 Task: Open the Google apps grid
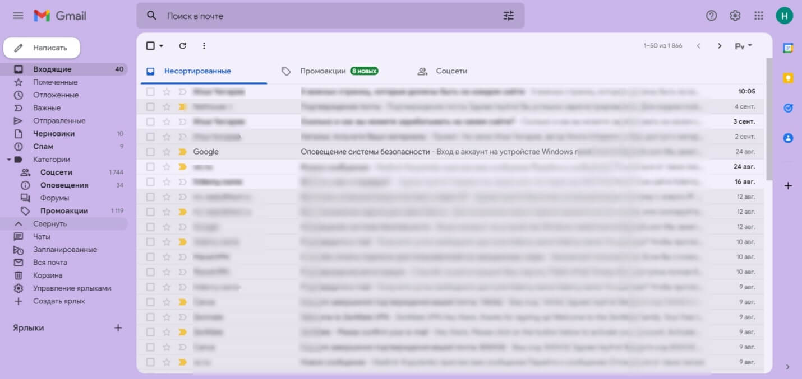pos(759,16)
